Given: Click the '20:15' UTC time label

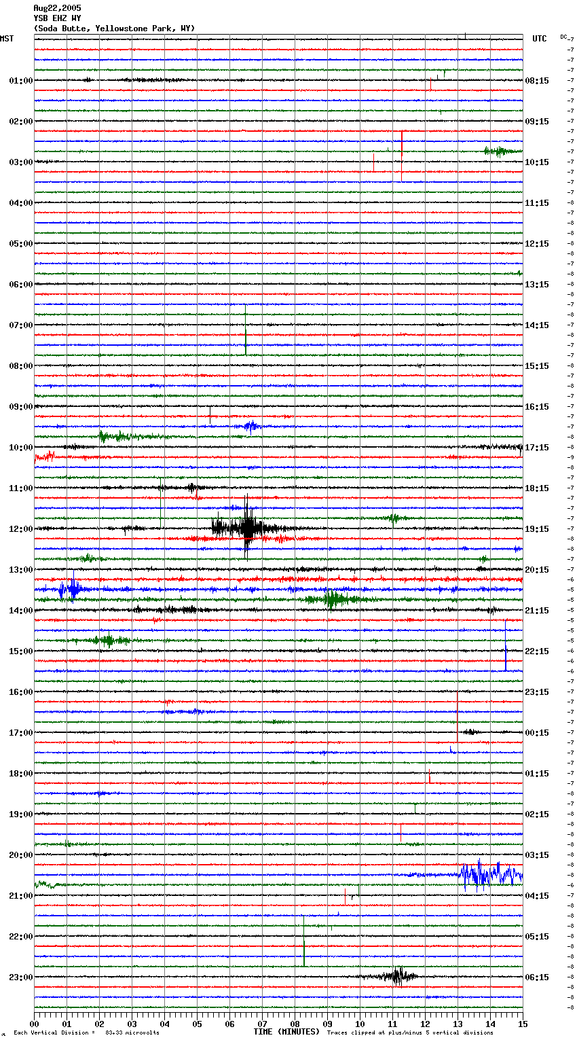Looking at the screenshot, I should pyautogui.click(x=537, y=570).
